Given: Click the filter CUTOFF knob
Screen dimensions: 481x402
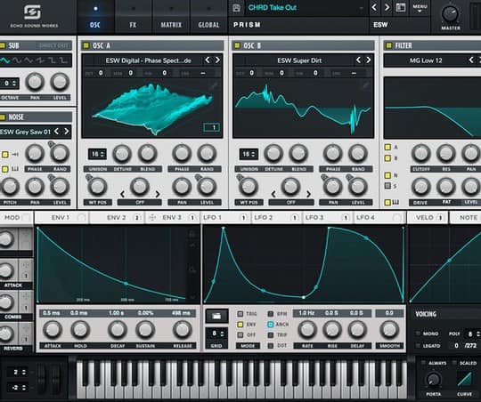Looking at the screenshot, I should point(420,154).
